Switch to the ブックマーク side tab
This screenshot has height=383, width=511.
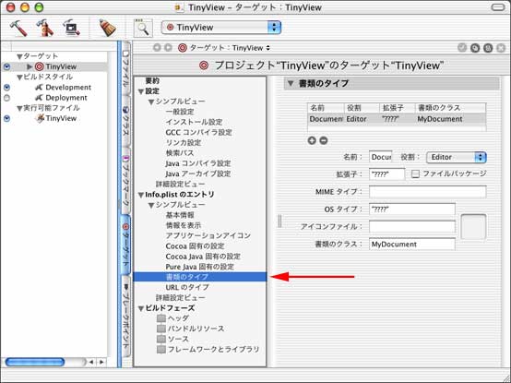126,180
